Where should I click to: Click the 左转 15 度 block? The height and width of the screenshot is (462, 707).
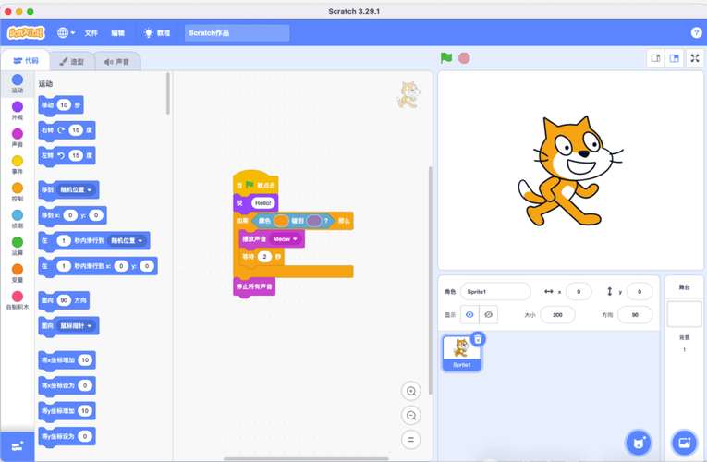pos(67,155)
